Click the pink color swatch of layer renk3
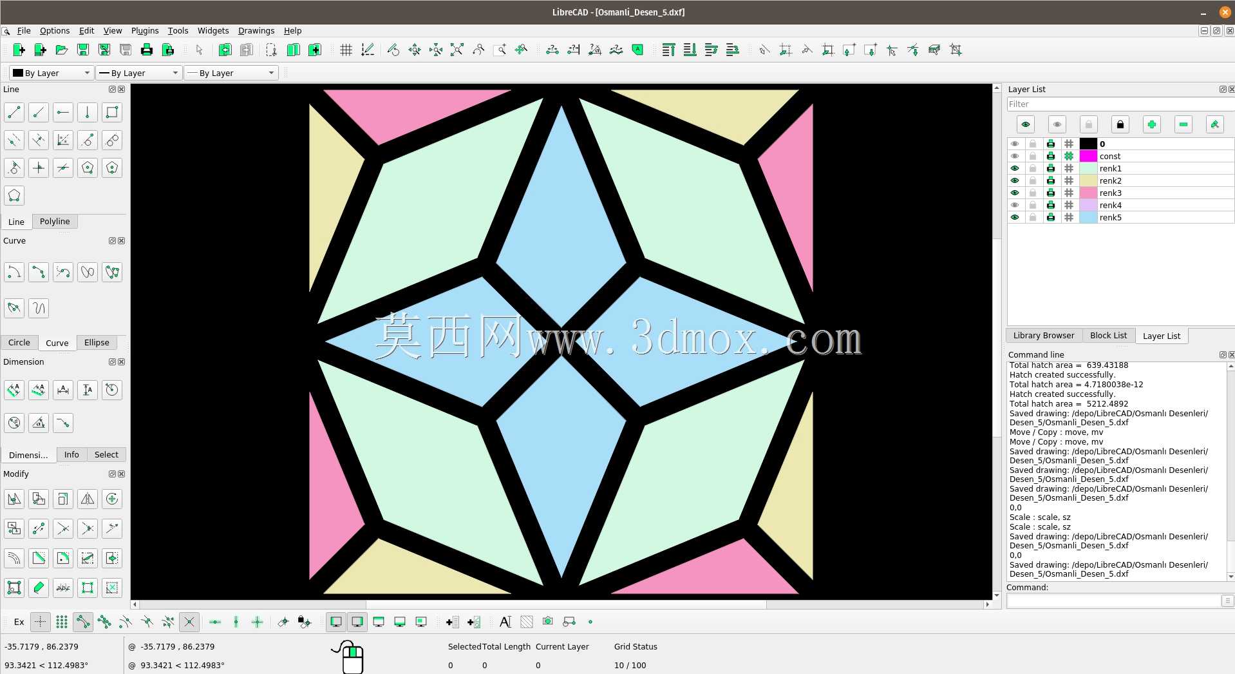Image resolution: width=1235 pixels, height=674 pixels. (1088, 193)
